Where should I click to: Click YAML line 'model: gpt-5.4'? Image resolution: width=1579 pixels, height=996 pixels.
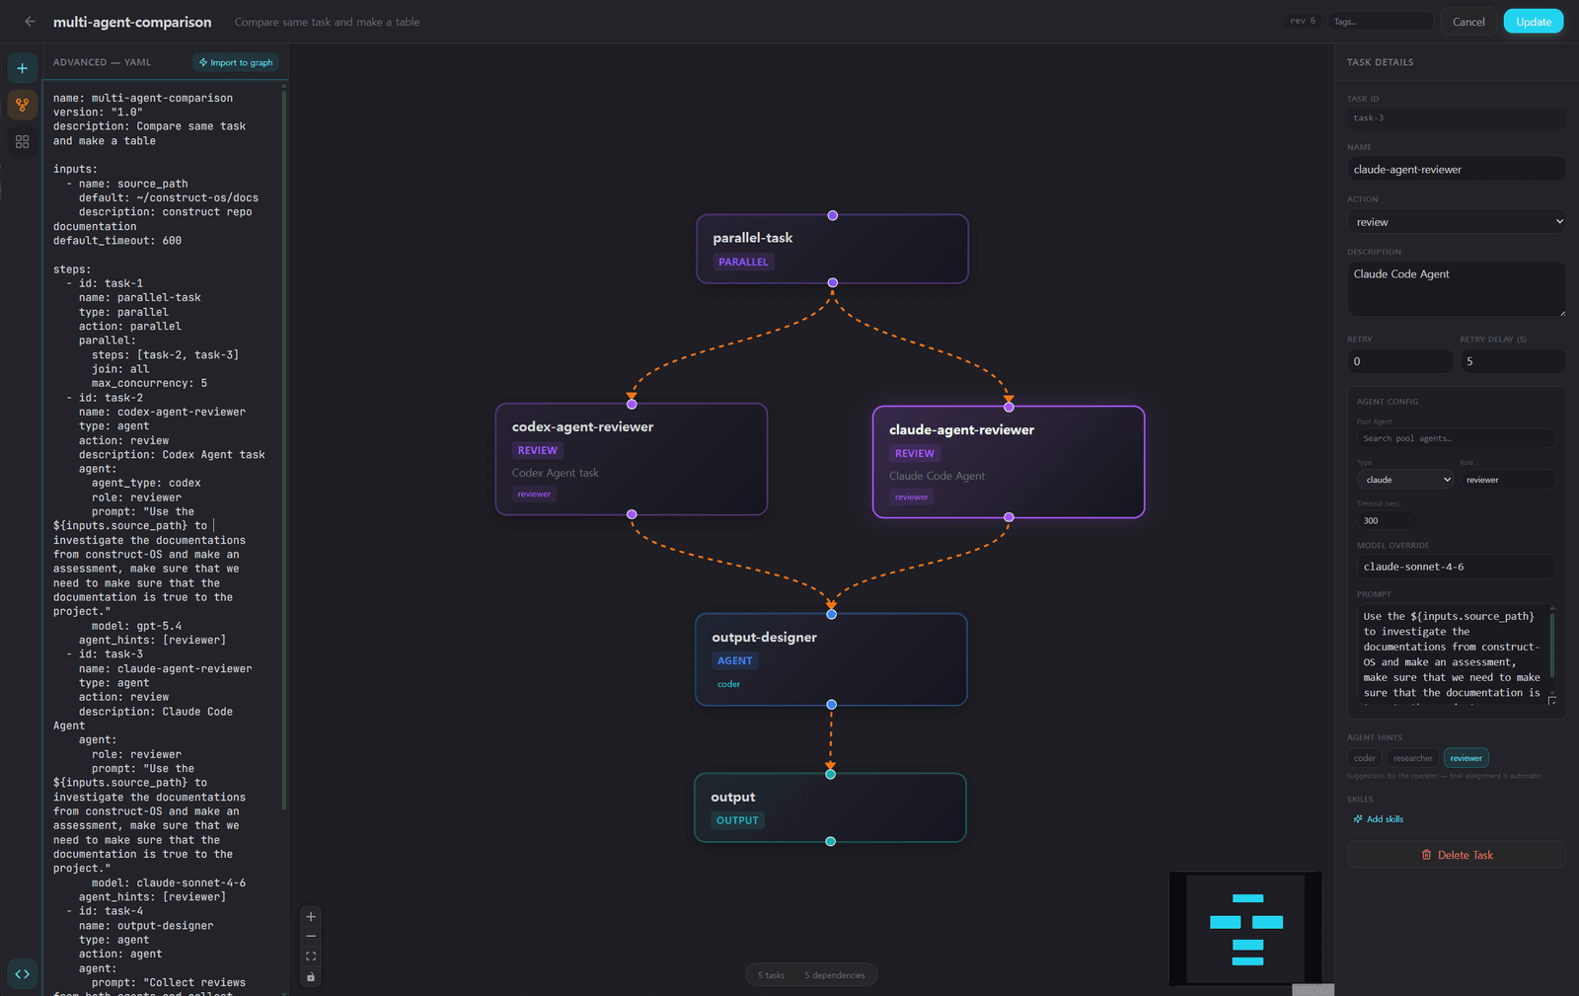pos(137,626)
